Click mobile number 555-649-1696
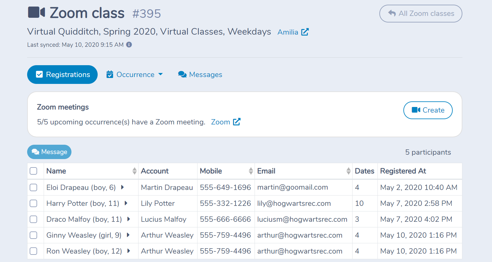The height and width of the screenshot is (262, 492). (x=225, y=187)
